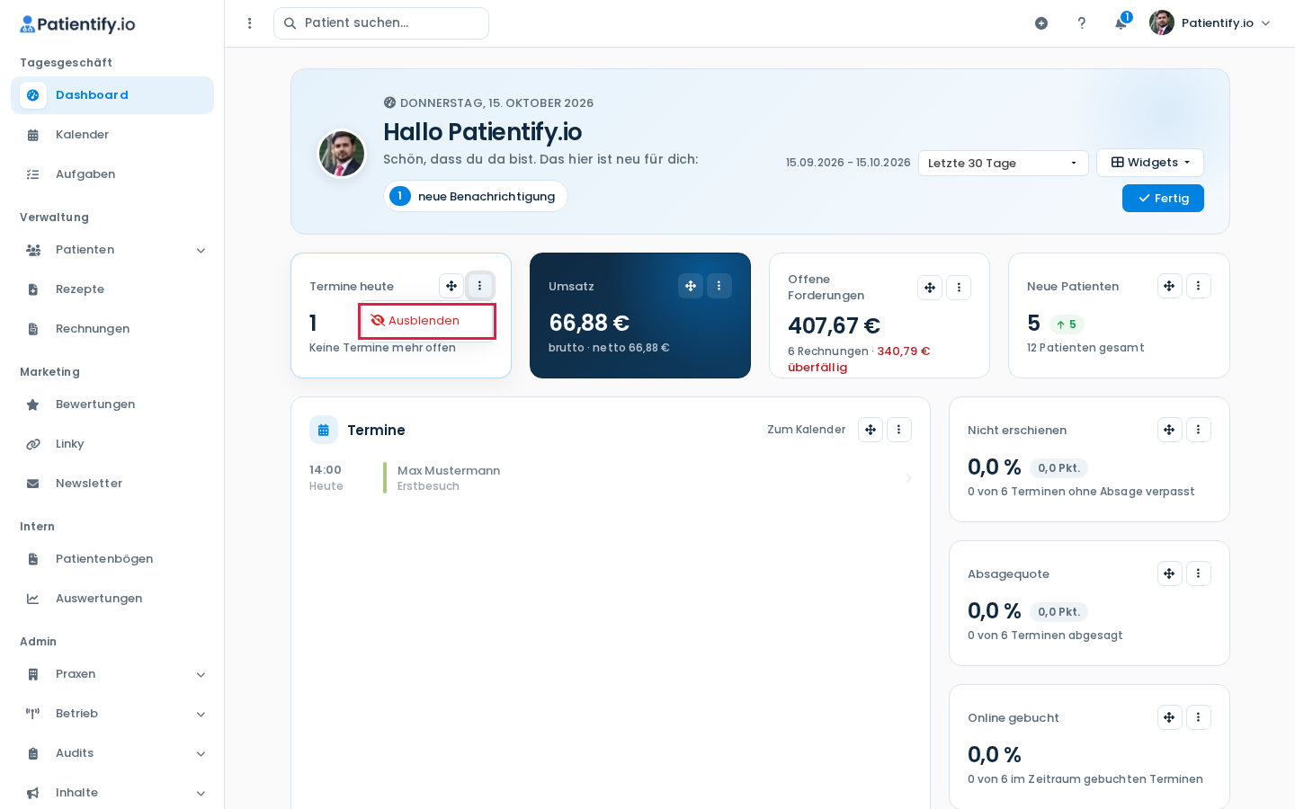Image resolution: width=1295 pixels, height=809 pixels.
Task: Expand the Patienten sidebar section
Action: 112,250
